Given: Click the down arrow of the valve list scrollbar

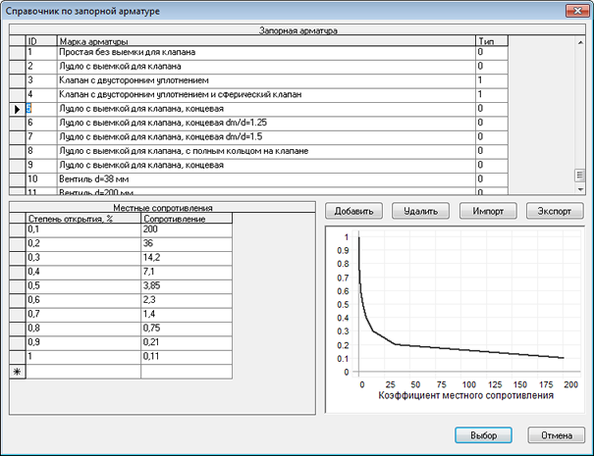Looking at the screenshot, I should [x=580, y=189].
